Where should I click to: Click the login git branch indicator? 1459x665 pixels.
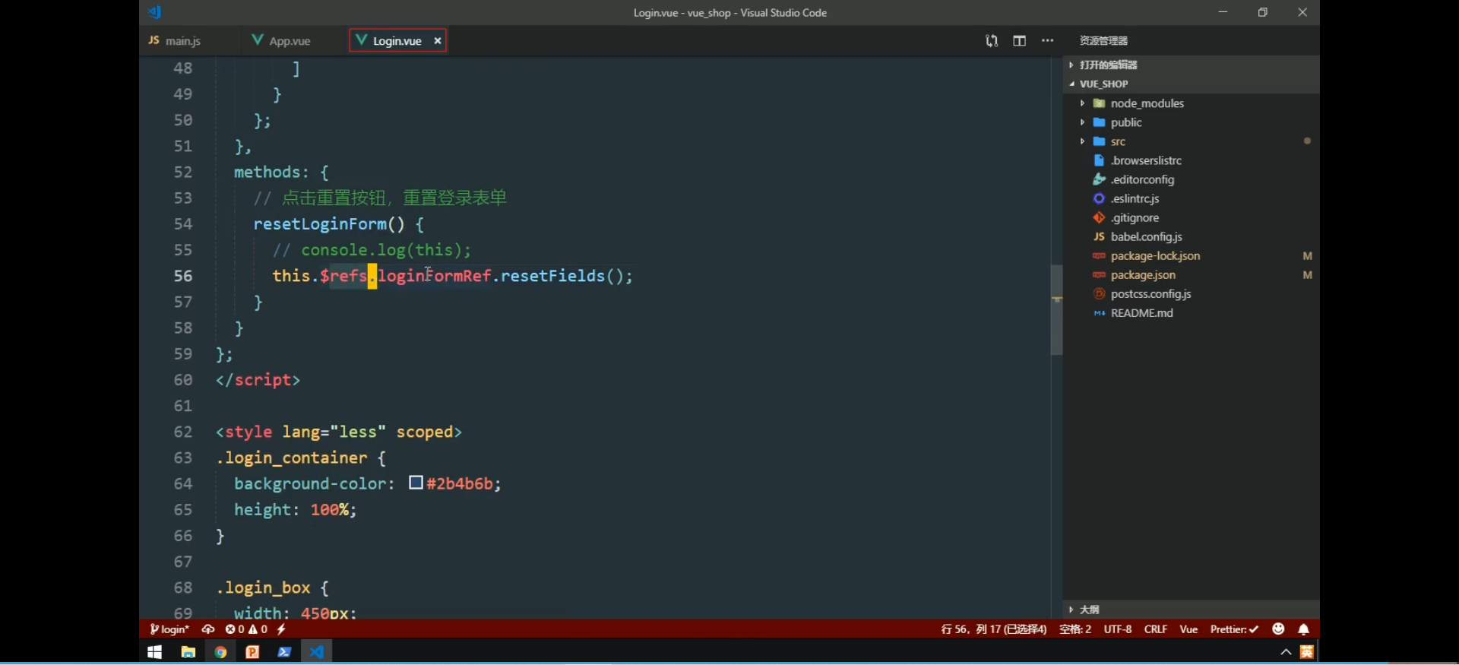[169, 629]
